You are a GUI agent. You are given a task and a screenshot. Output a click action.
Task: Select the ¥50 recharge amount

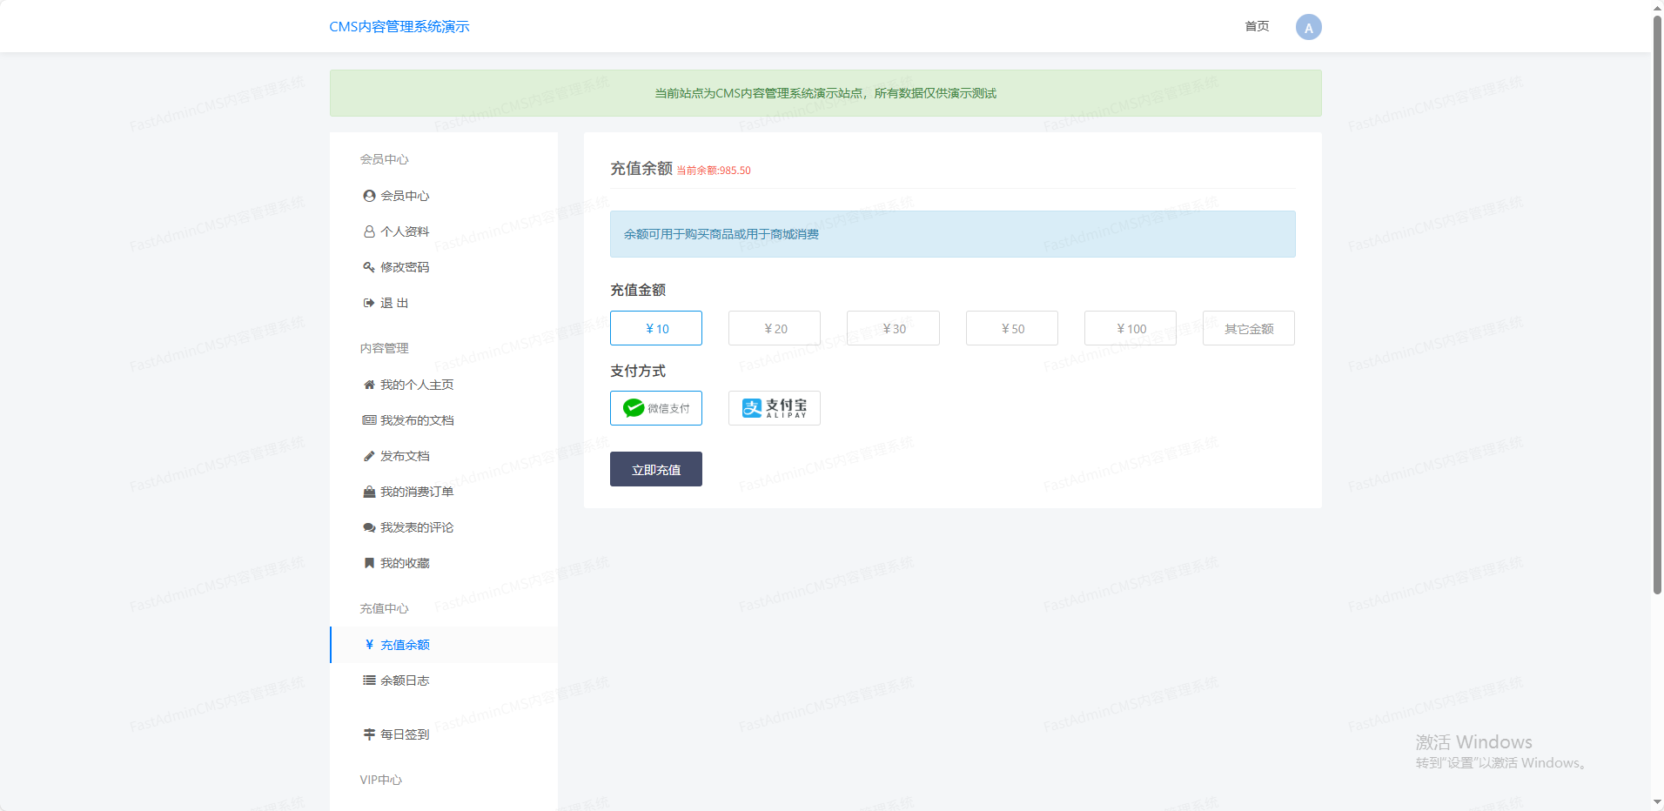click(1011, 328)
